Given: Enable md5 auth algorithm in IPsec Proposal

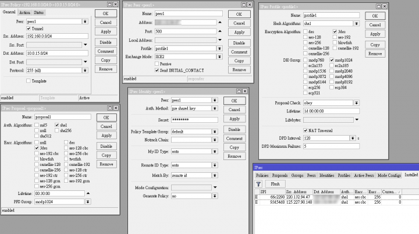Looking at the screenshot, I should click(x=37, y=125).
